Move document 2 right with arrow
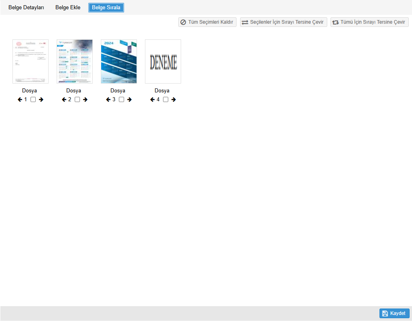The image size is (412, 321). pyautogui.click(x=85, y=100)
